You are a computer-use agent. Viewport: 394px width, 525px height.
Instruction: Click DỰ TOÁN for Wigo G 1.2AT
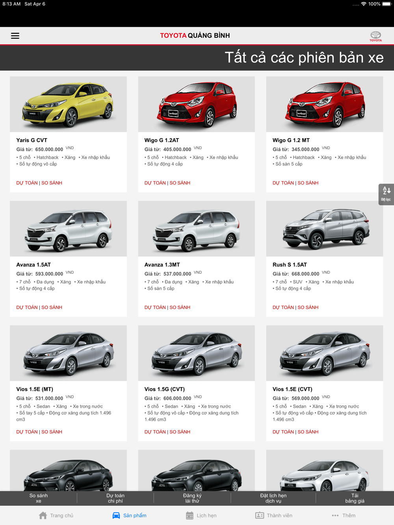(155, 183)
